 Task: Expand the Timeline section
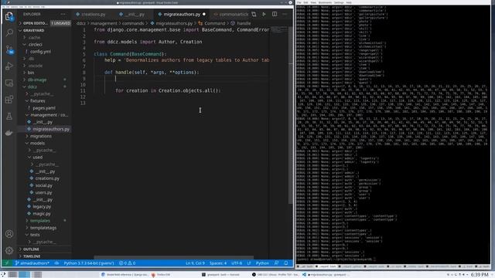[x=32, y=256]
